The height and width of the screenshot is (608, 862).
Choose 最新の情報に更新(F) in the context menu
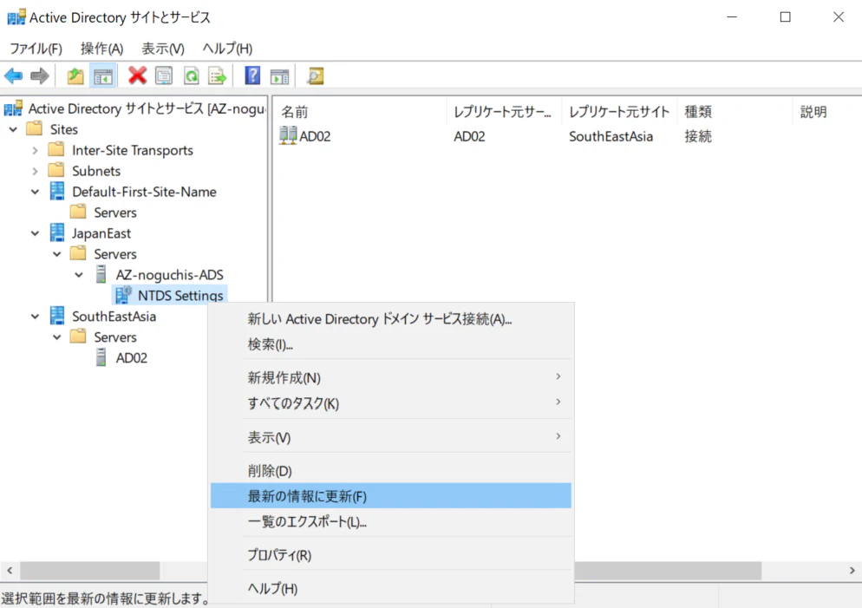(391, 496)
